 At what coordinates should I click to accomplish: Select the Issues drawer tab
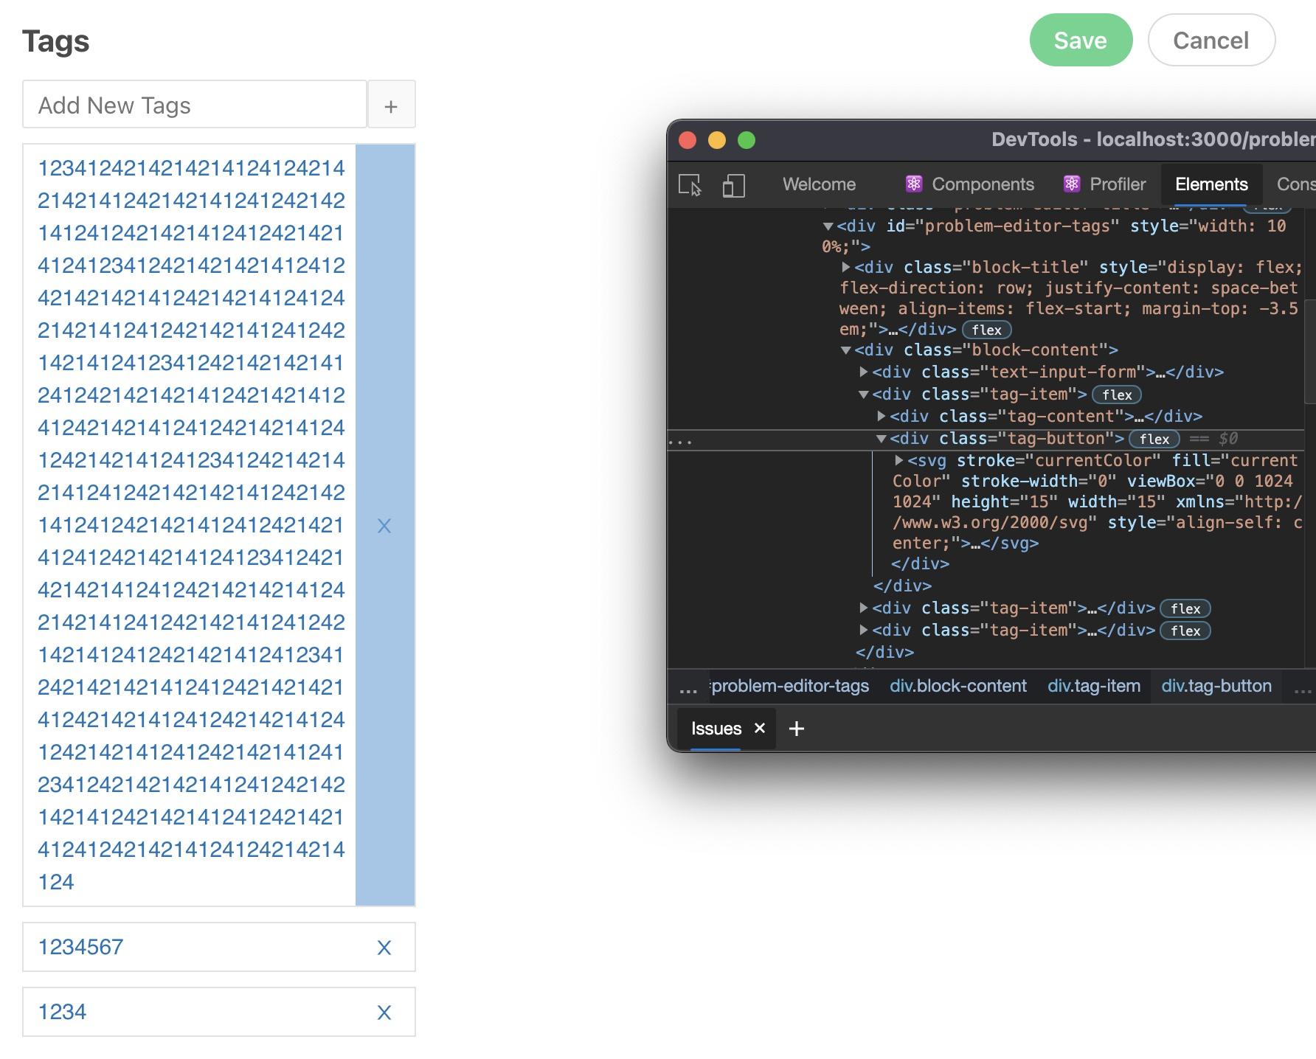click(x=716, y=729)
